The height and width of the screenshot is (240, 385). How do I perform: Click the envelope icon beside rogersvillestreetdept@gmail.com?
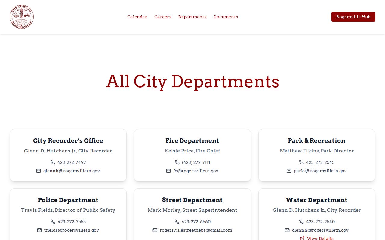(x=155, y=230)
